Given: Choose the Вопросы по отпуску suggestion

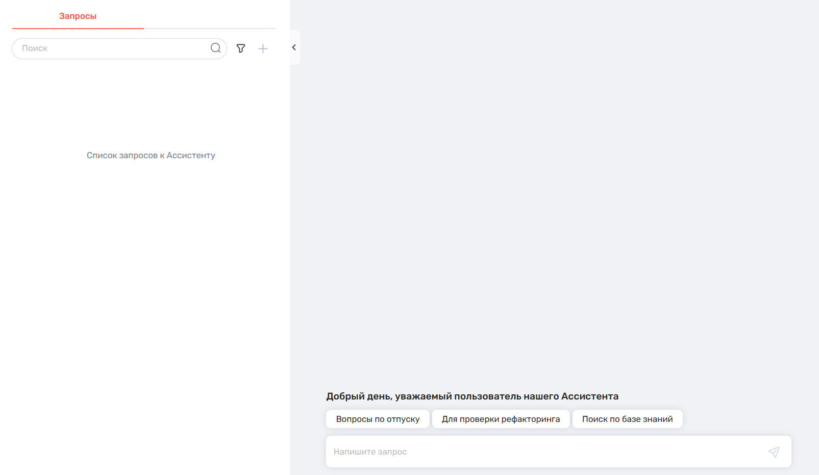Looking at the screenshot, I should pos(378,419).
